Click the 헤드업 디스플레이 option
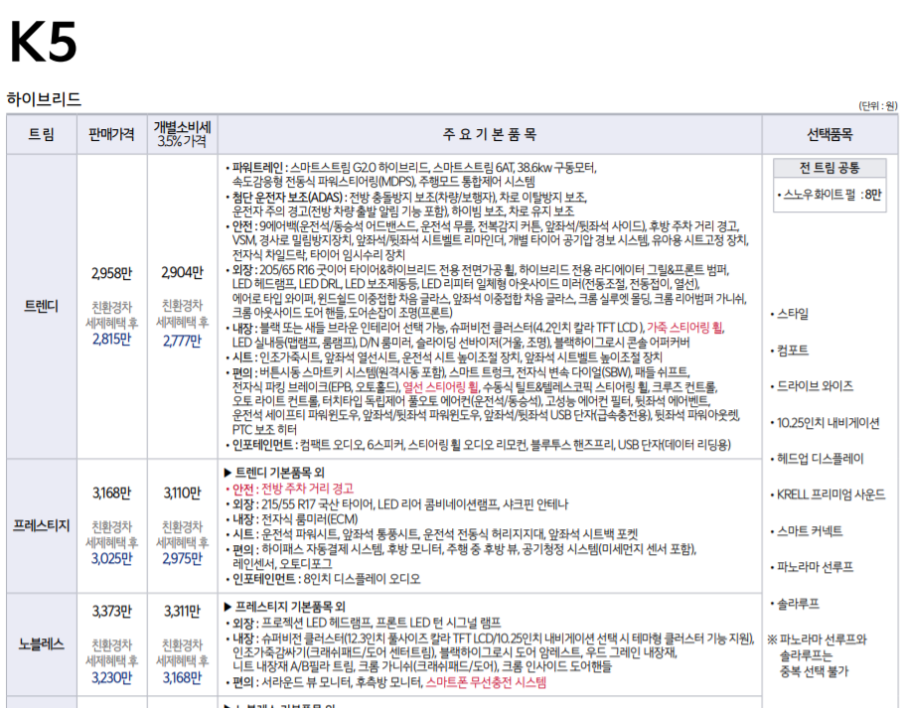 817,459
